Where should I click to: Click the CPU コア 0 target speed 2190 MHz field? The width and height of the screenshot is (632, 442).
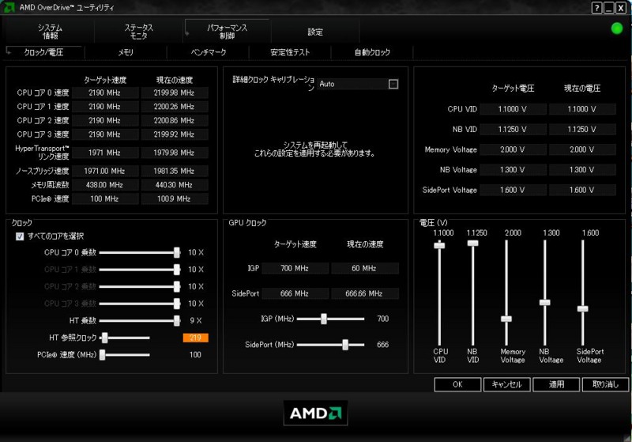coord(105,93)
